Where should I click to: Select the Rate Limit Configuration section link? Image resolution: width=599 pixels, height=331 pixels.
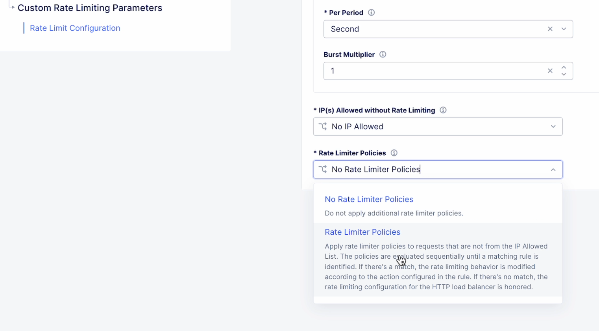click(74, 28)
